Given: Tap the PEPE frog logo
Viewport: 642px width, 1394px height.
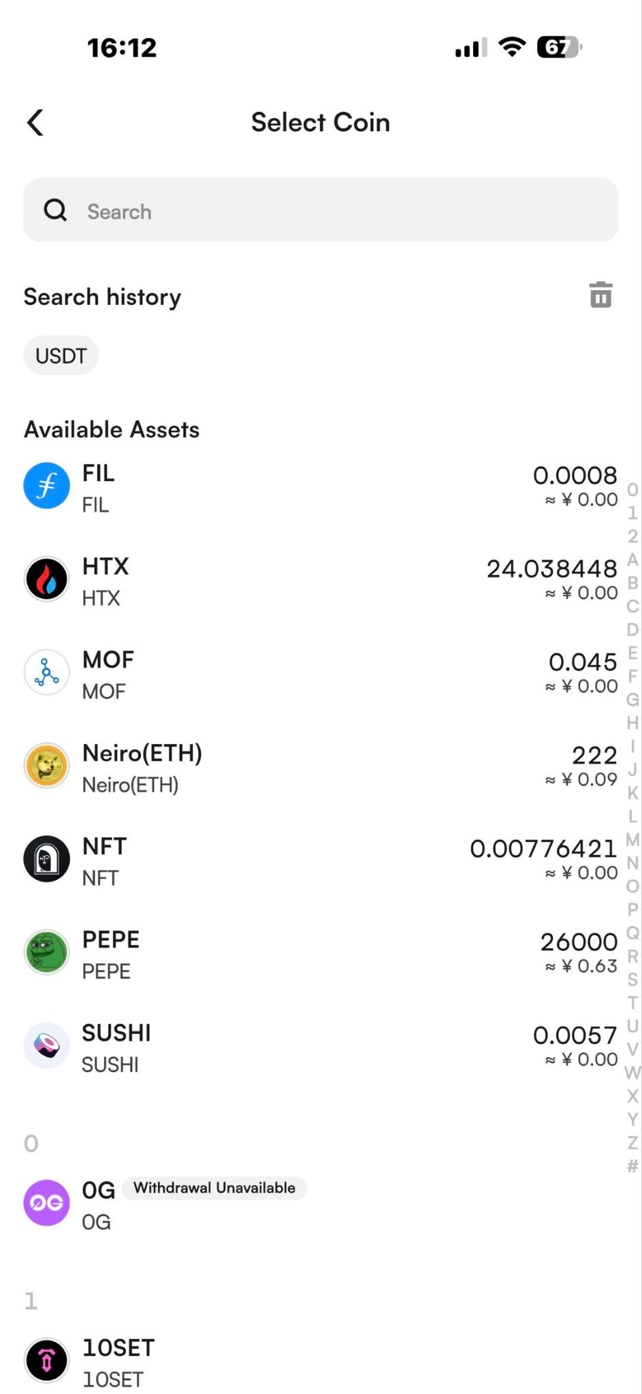Looking at the screenshot, I should 47,952.
